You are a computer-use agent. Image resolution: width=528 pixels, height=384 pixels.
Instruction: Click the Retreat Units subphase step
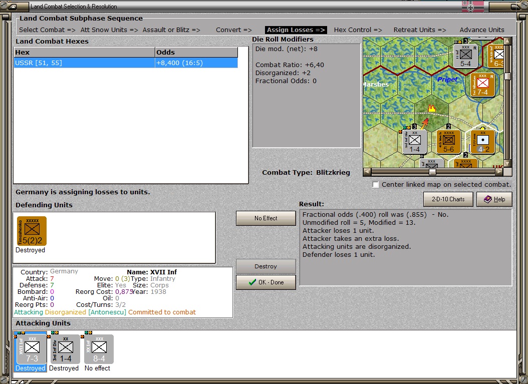(420, 30)
